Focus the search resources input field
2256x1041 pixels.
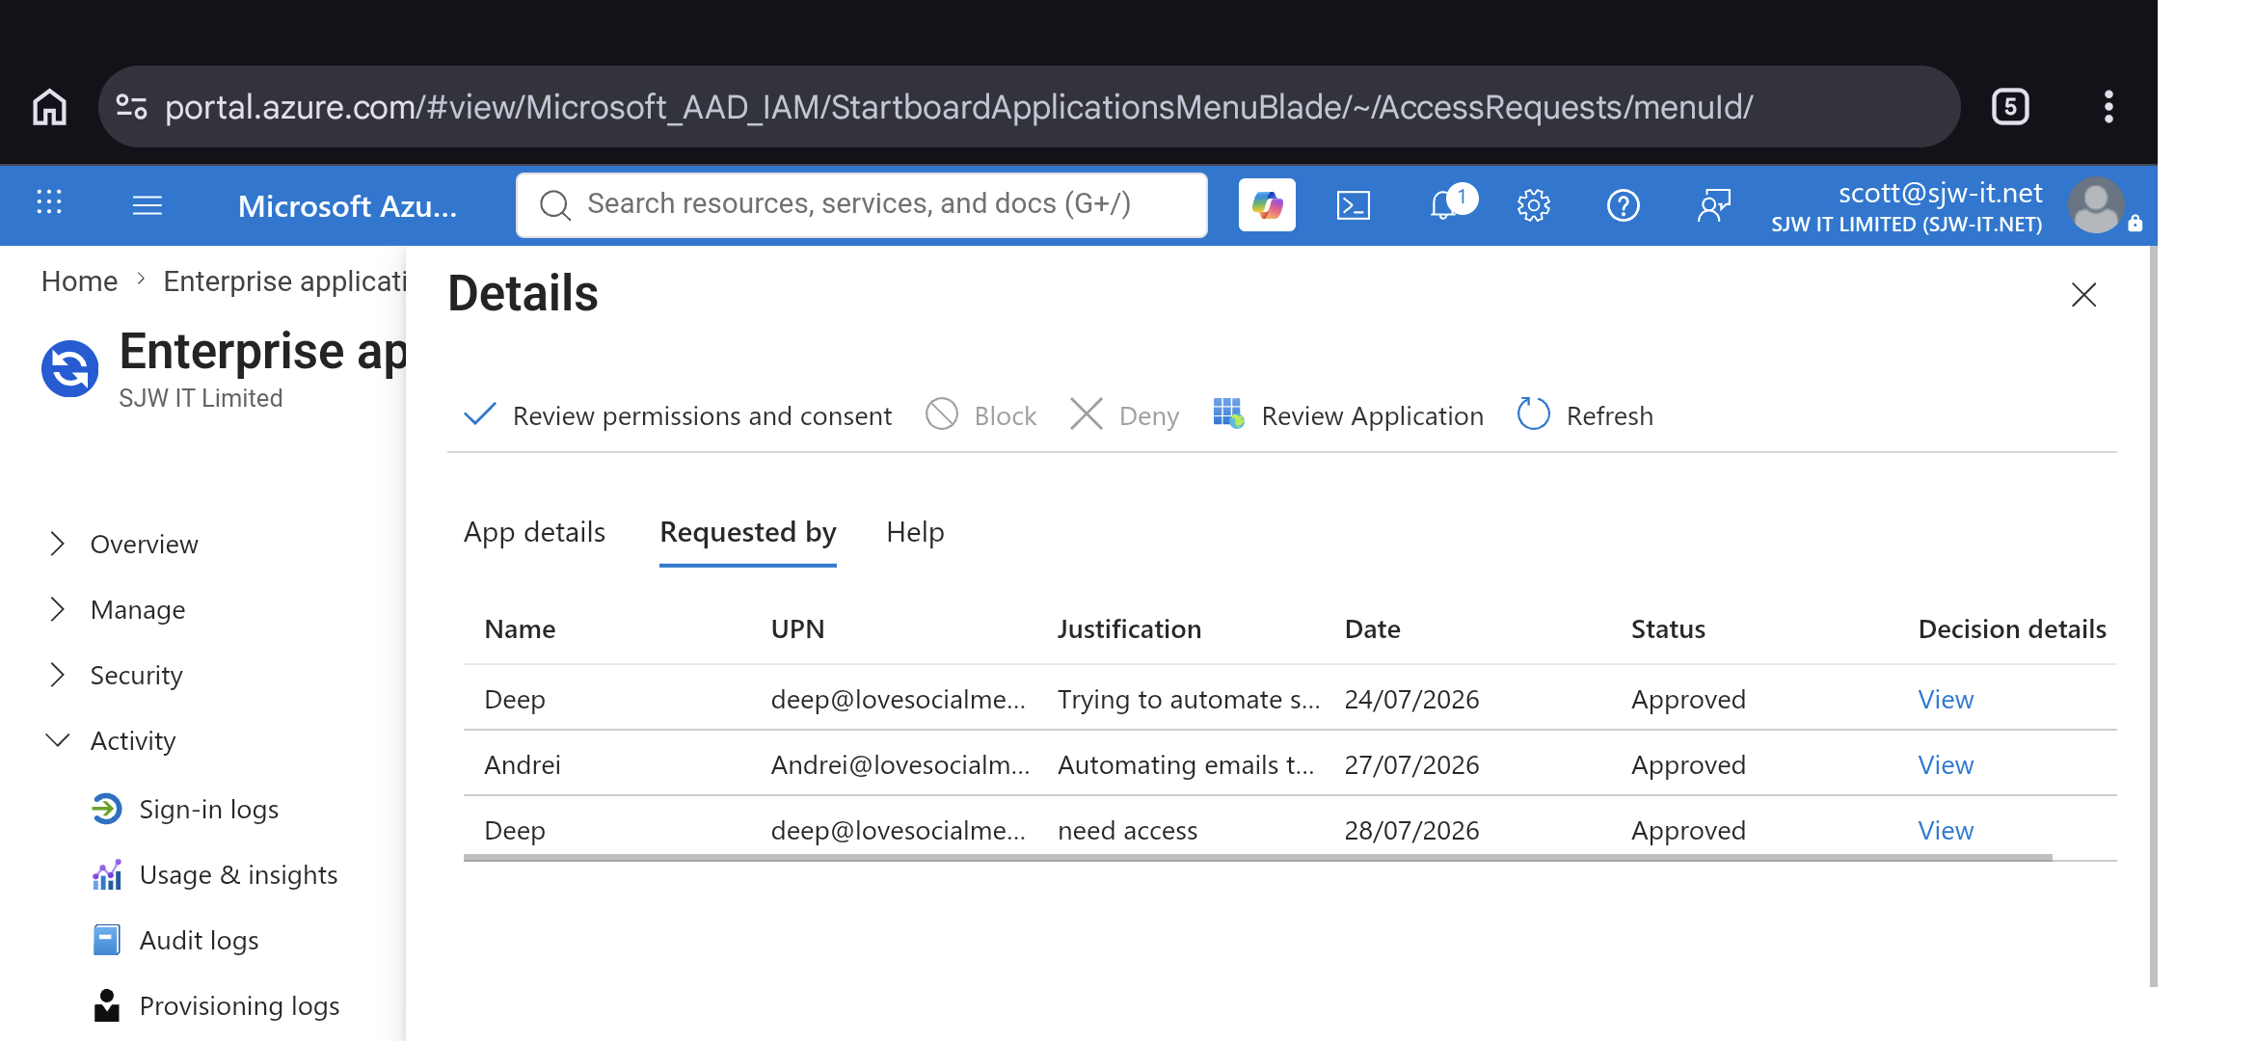[862, 204]
